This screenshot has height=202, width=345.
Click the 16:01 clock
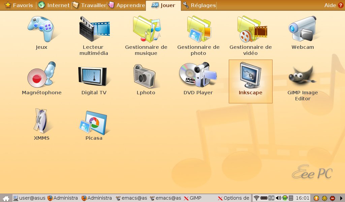tap(302, 198)
